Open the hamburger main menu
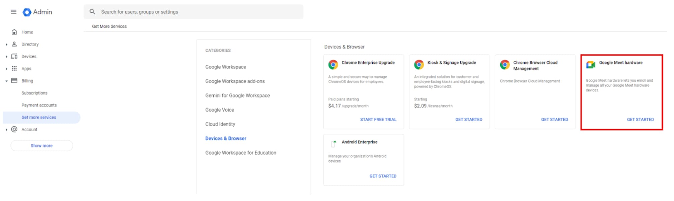 (x=14, y=12)
